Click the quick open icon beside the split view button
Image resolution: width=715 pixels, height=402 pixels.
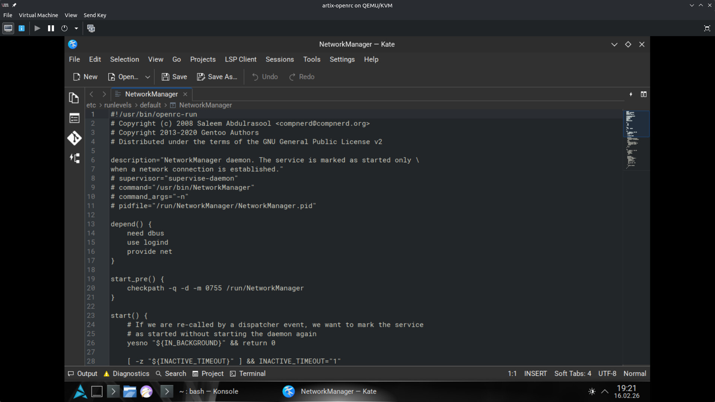click(631, 94)
